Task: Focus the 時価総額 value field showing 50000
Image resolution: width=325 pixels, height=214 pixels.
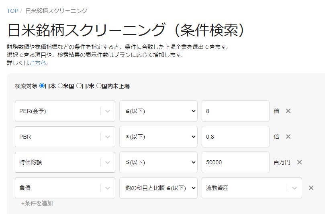Action: (235, 162)
